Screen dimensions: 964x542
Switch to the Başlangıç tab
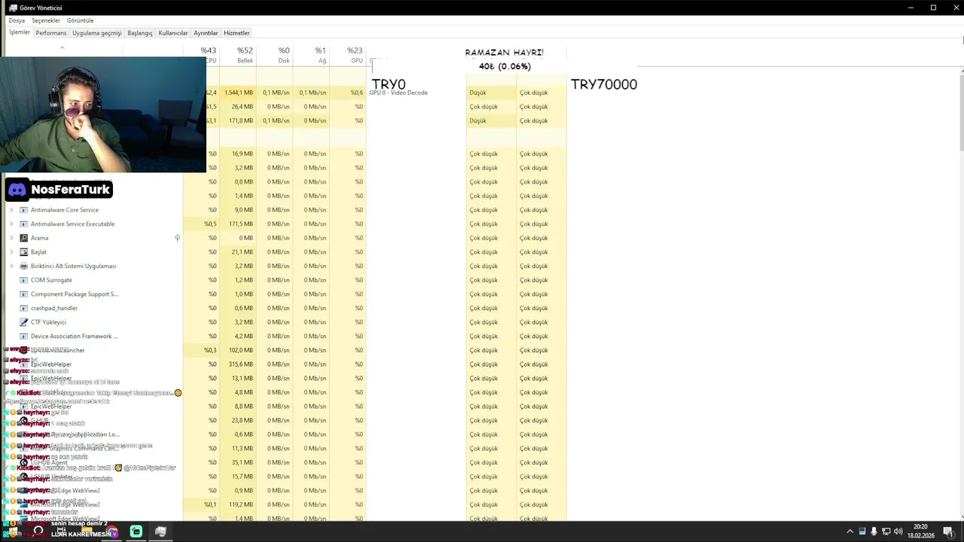(x=140, y=33)
